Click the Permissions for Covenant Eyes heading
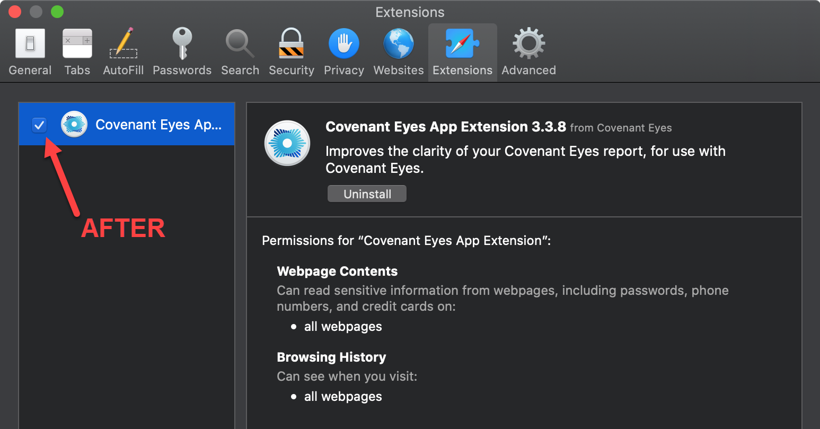This screenshot has width=820, height=429. click(407, 241)
